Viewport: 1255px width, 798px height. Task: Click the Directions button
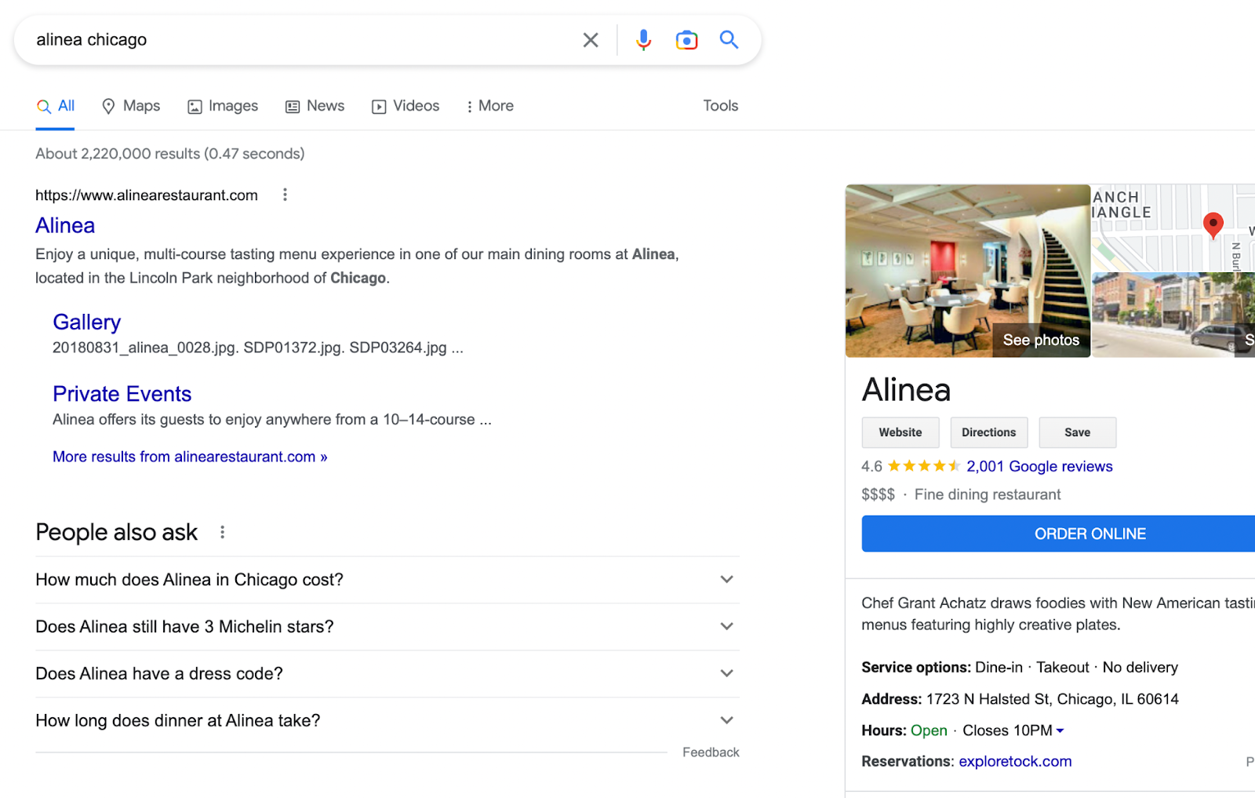point(989,432)
